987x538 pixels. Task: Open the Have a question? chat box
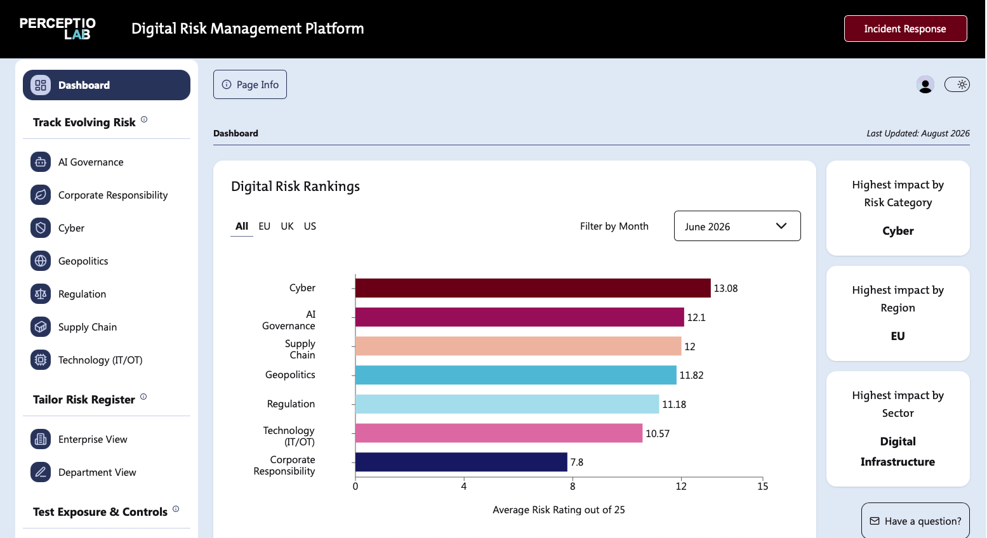tap(915, 520)
